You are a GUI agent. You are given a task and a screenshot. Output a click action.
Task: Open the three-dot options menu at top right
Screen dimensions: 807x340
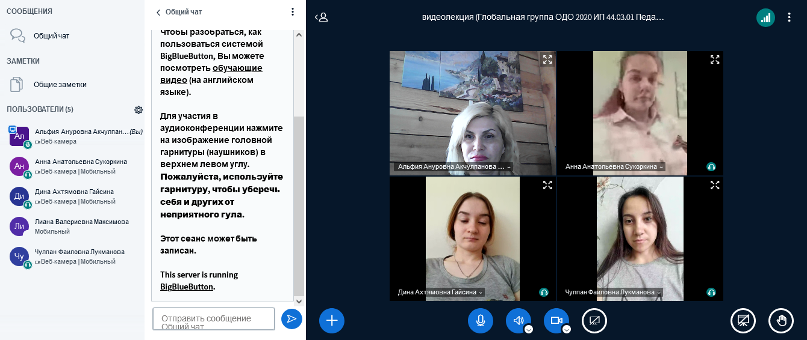(x=790, y=17)
